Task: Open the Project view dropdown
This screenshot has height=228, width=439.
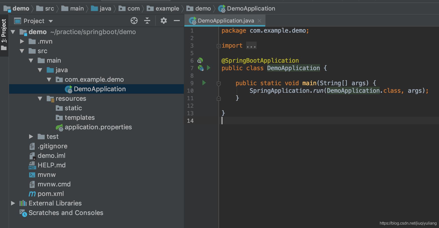Action: tap(51, 21)
